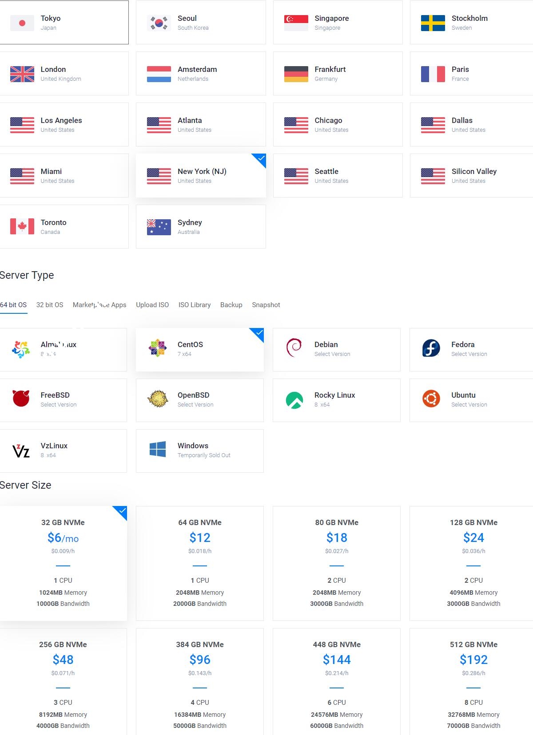The width and height of the screenshot is (533, 735).
Task: Open Debian Select Version dropdown
Action: (x=332, y=354)
